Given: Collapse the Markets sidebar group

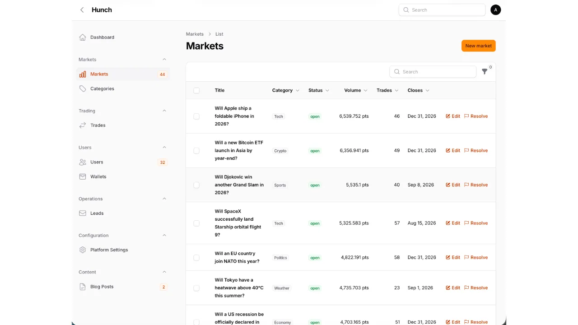Looking at the screenshot, I should 164,60.
